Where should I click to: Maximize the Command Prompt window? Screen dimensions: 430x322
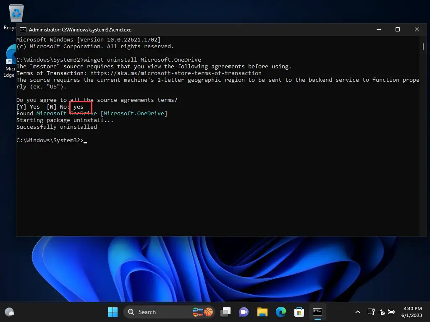[x=398, y=30]
